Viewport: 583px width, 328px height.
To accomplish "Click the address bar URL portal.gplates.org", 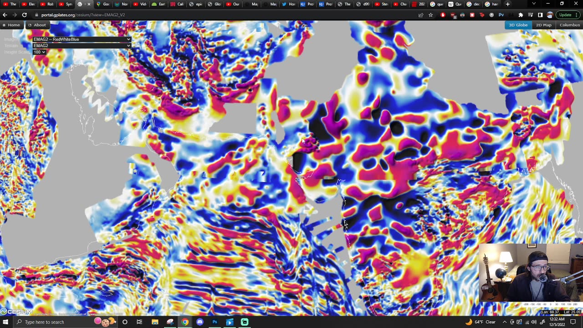I will (83, 15).
